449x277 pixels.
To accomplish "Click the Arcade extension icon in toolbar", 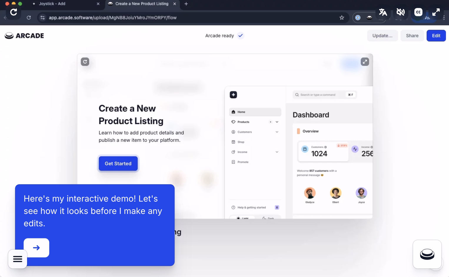I will click(369, 18).
